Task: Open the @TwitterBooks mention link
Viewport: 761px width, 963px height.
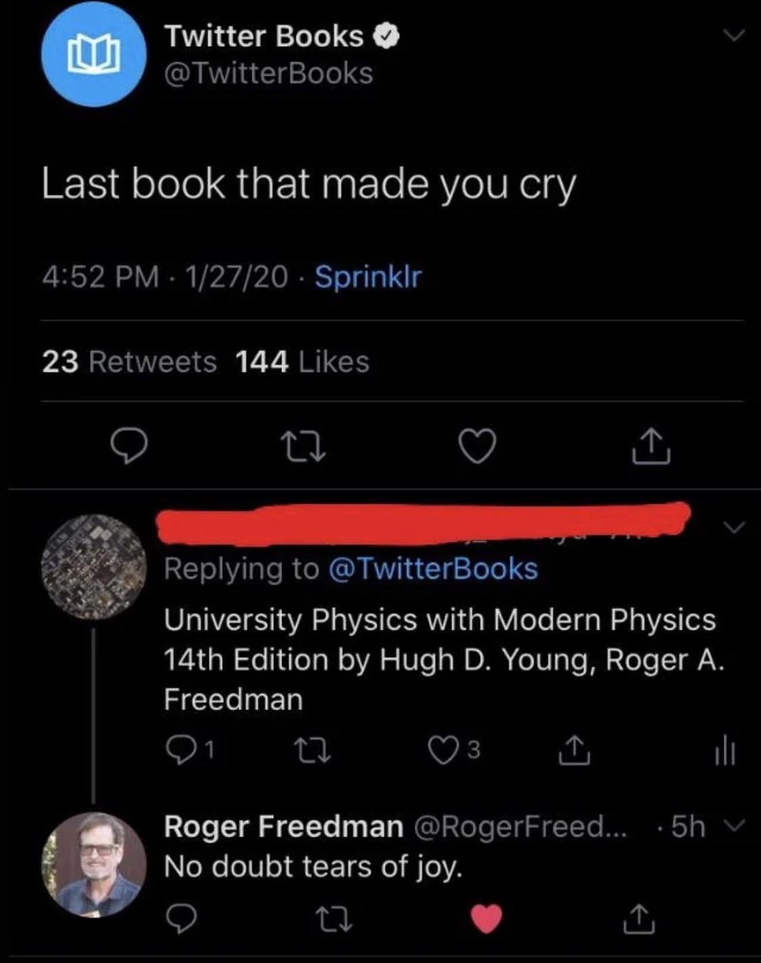Action: point(433,569)
